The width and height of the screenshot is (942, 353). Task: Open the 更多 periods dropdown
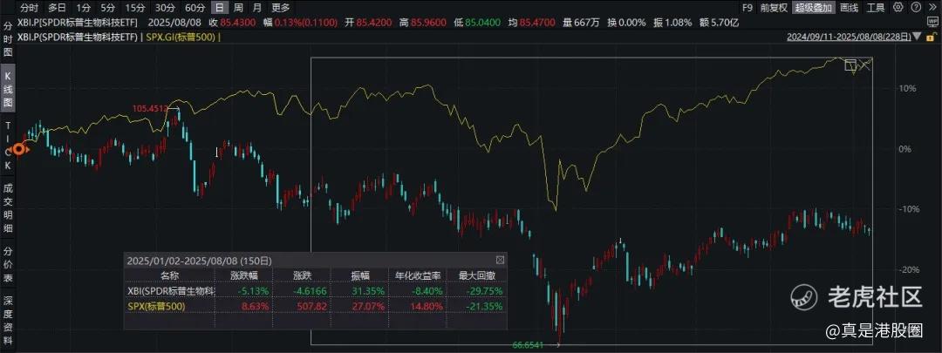pos(281,8)
